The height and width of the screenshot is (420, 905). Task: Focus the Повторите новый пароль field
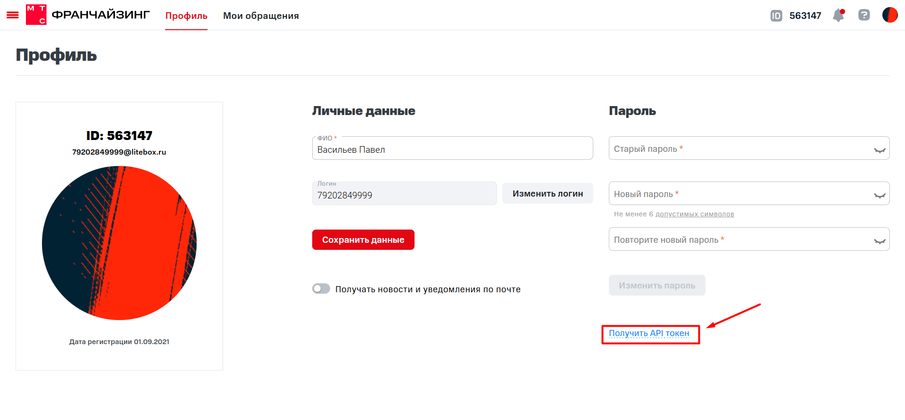pos(749,239)
